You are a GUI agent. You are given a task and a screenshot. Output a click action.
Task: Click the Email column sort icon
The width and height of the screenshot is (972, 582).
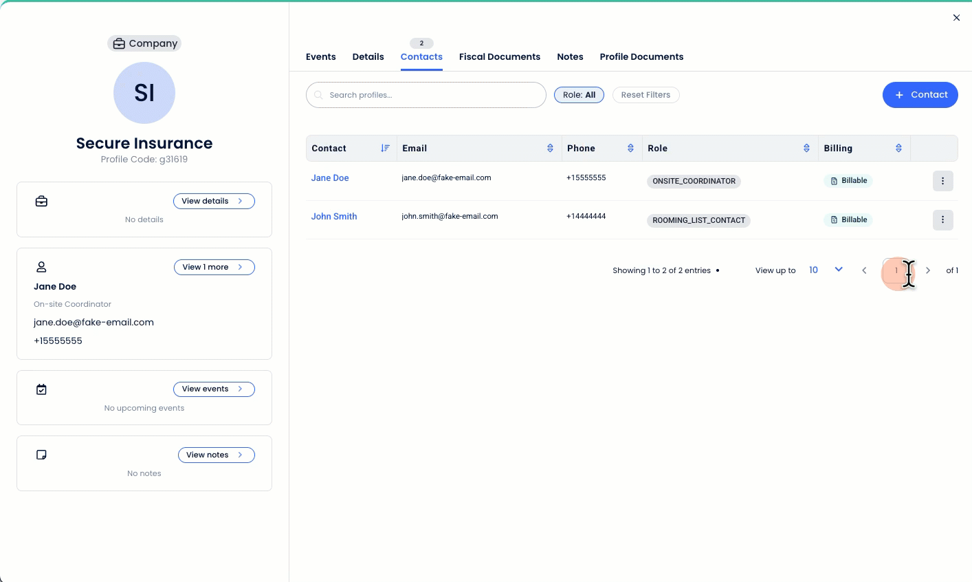coord(550,148)
